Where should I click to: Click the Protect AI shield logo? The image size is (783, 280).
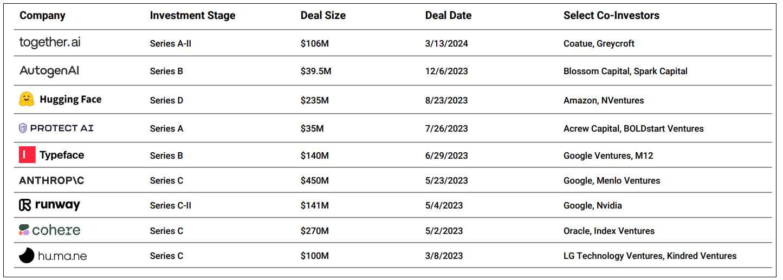[x=23, y=128]
